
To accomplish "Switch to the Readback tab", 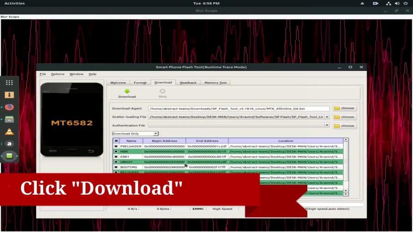I will coord(188,83).
